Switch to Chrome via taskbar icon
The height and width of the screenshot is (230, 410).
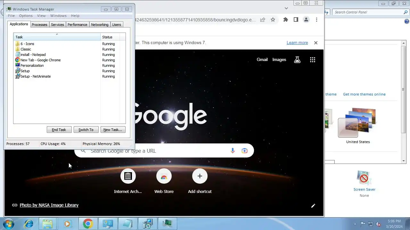point(88,224)
